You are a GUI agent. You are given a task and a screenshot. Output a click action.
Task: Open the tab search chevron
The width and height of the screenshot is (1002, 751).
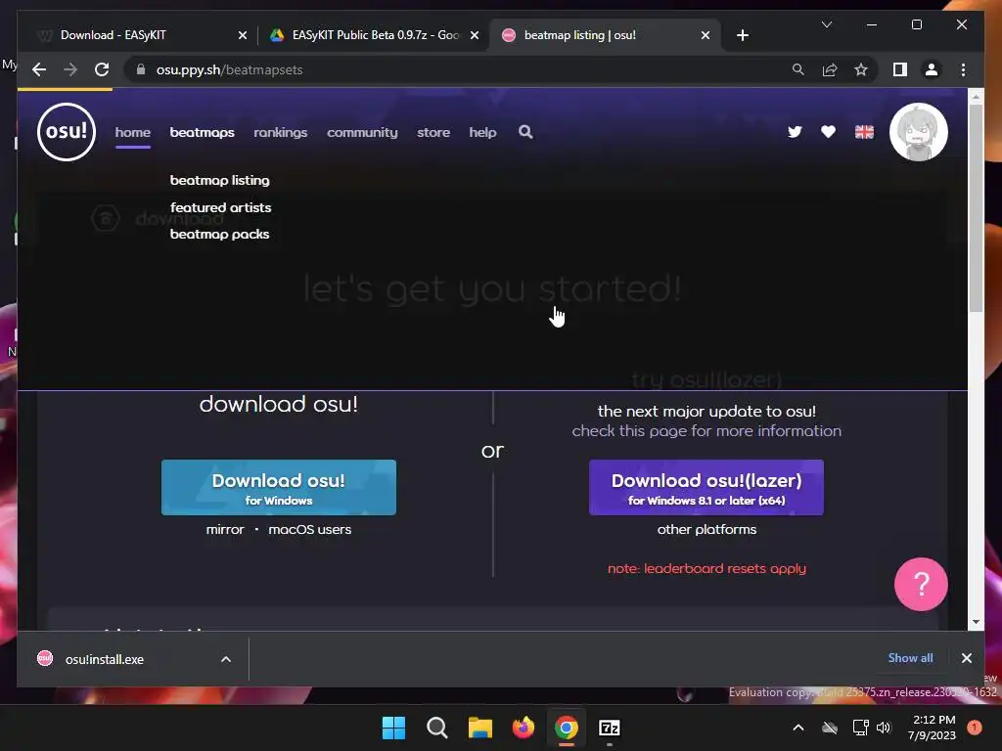pos(826,24)
